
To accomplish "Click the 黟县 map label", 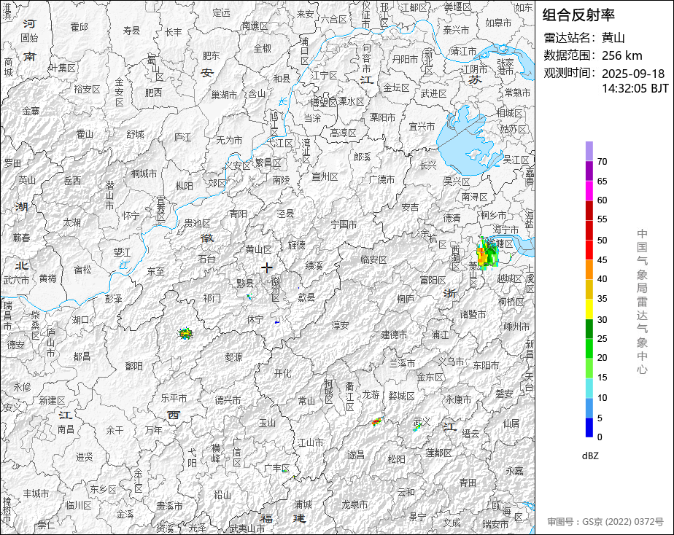I will click(x=245, y=284).
